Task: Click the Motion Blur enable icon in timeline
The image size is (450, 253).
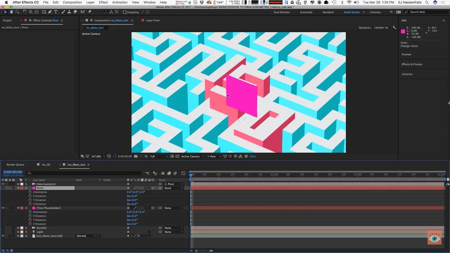Action: coord(175,173)
